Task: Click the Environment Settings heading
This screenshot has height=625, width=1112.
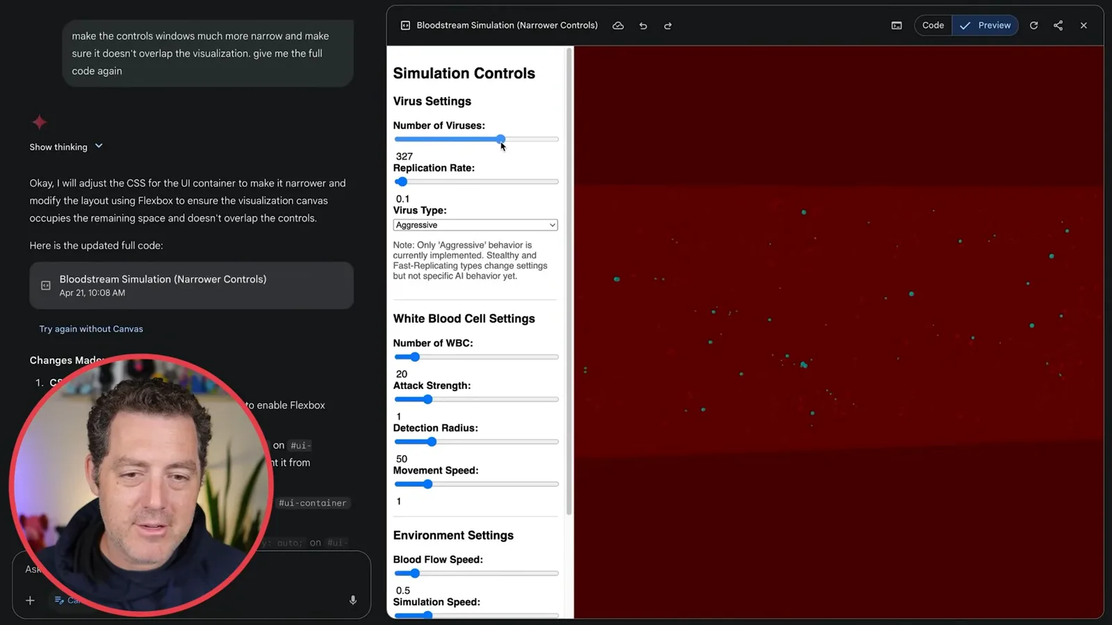Action: click(x=453, y=535)
